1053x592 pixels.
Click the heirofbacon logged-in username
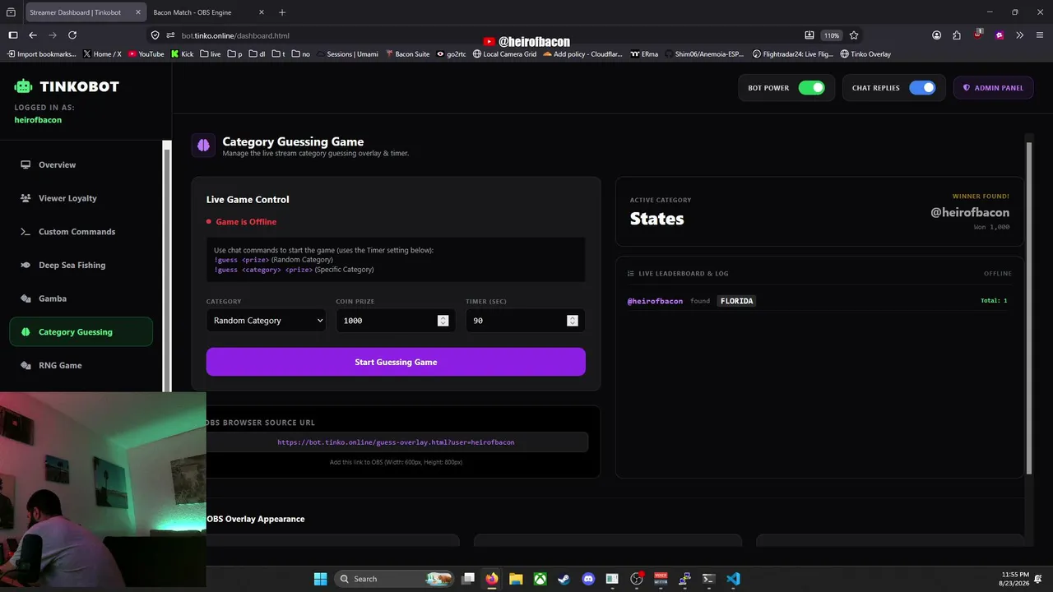click(x=38, y=120)
